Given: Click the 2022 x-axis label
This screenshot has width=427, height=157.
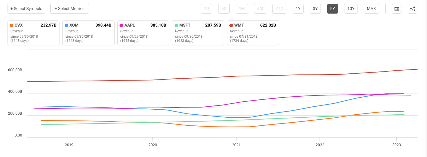Looking at the screenshot, I should [x=320, y=145].
